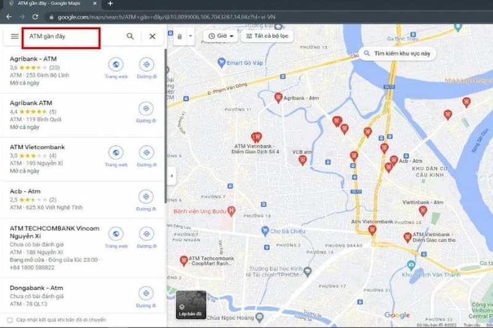Click the VCB atm map pin
Image resolution: width=493 pixels, height=328 pixels.
[303, 160]
